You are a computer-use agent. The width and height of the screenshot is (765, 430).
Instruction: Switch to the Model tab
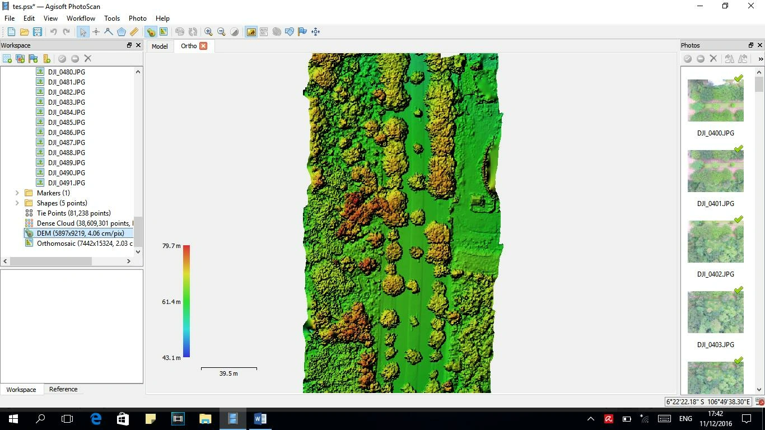point(160,46)
